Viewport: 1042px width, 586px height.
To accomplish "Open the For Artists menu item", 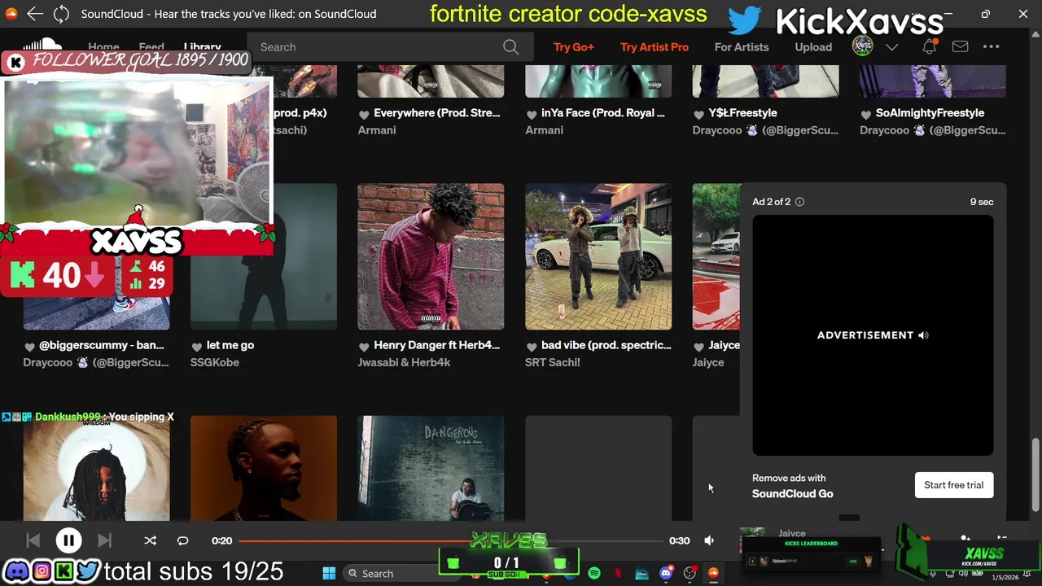I will (x=742, y=47).
